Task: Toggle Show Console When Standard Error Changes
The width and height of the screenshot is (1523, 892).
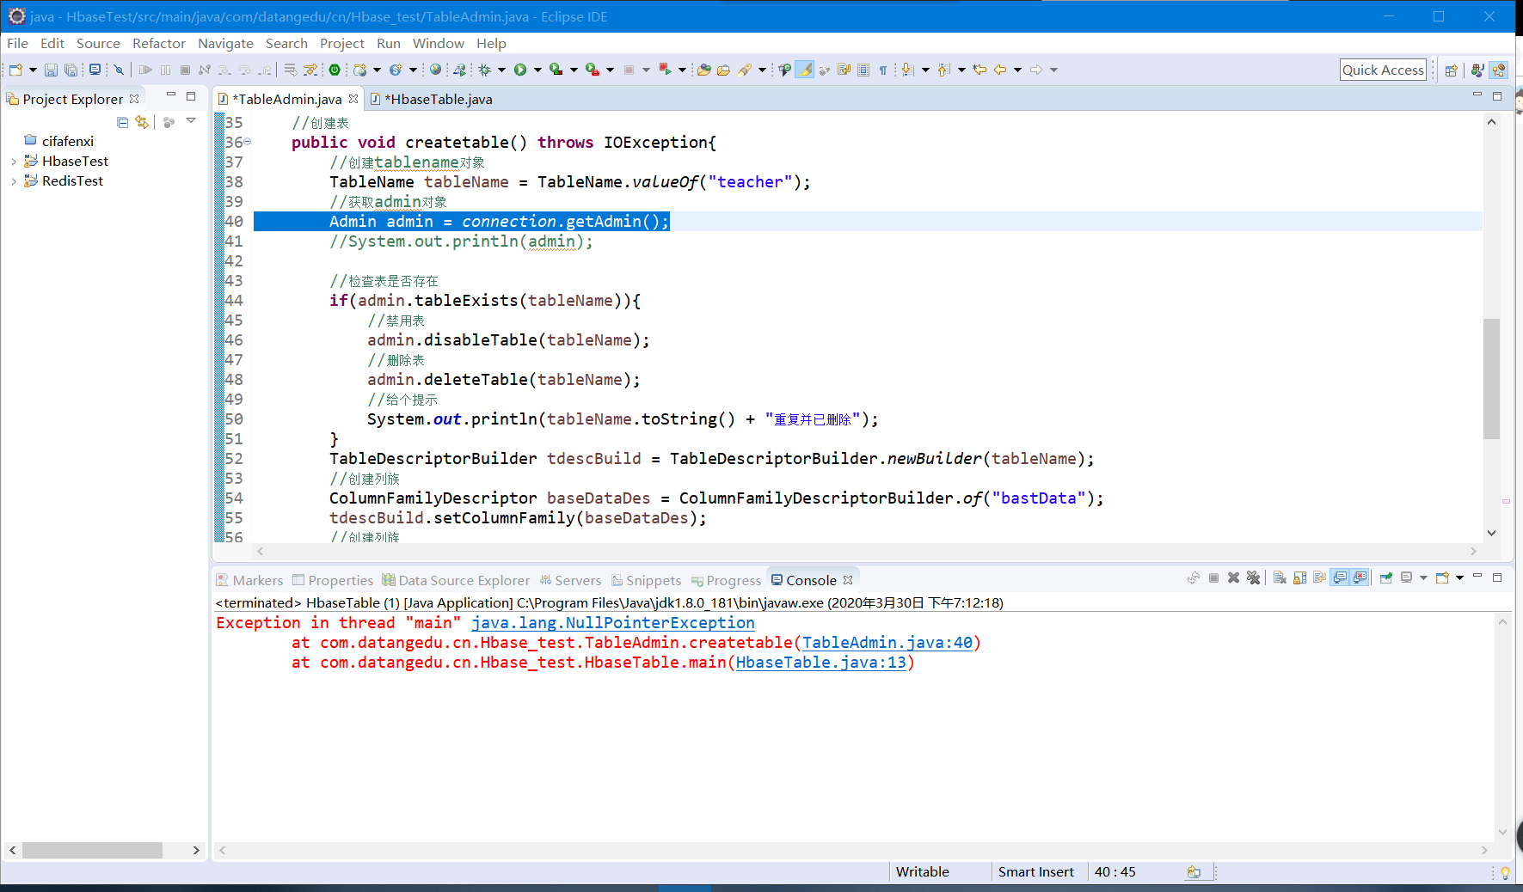Action: coord(1360,577)
